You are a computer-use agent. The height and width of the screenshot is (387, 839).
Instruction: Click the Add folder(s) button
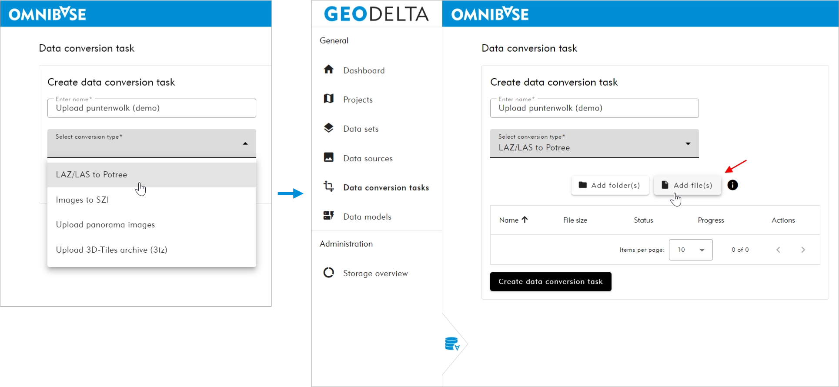609,186
